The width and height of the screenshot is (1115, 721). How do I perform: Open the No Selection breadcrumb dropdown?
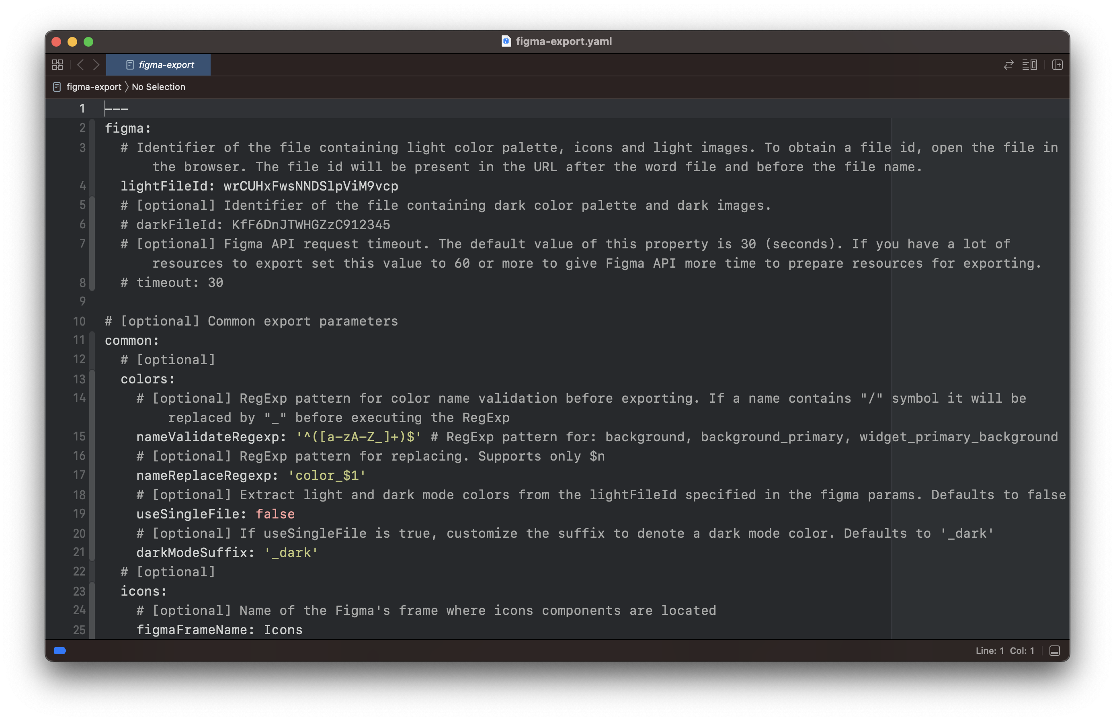click(x=158, y=87)
